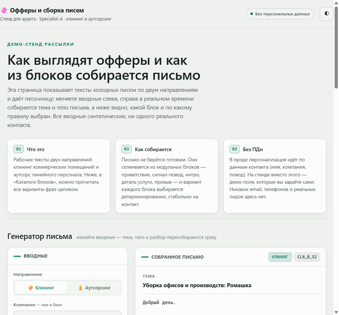
Task: Click the 'СОБРАННОЕ ПИСЬМО' panel header
Action: pos(177,257)
